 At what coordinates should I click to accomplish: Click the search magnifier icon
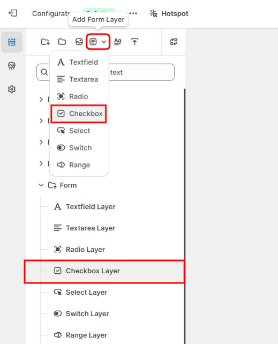44,72
